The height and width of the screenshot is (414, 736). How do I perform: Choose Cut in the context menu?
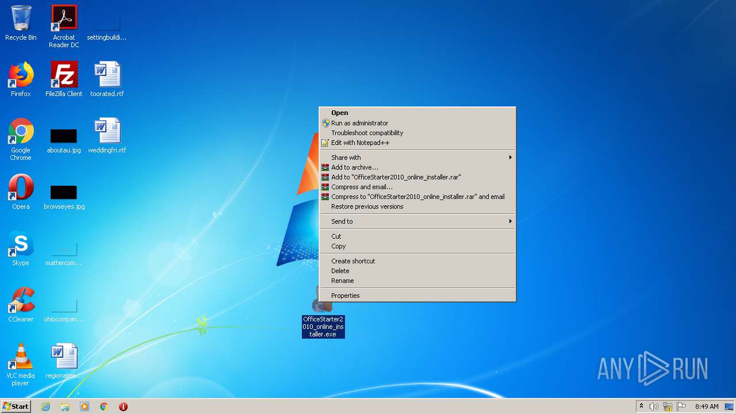(417, 236)
